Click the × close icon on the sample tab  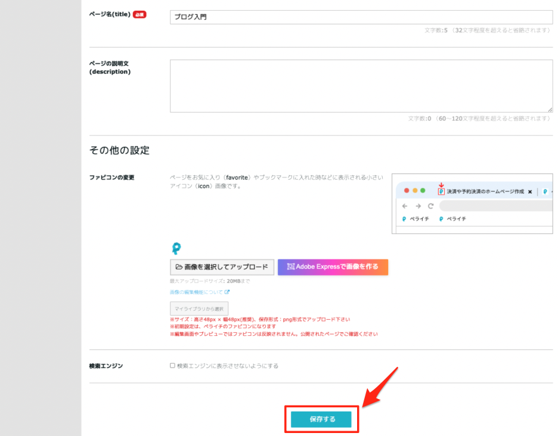click(530, 192)
